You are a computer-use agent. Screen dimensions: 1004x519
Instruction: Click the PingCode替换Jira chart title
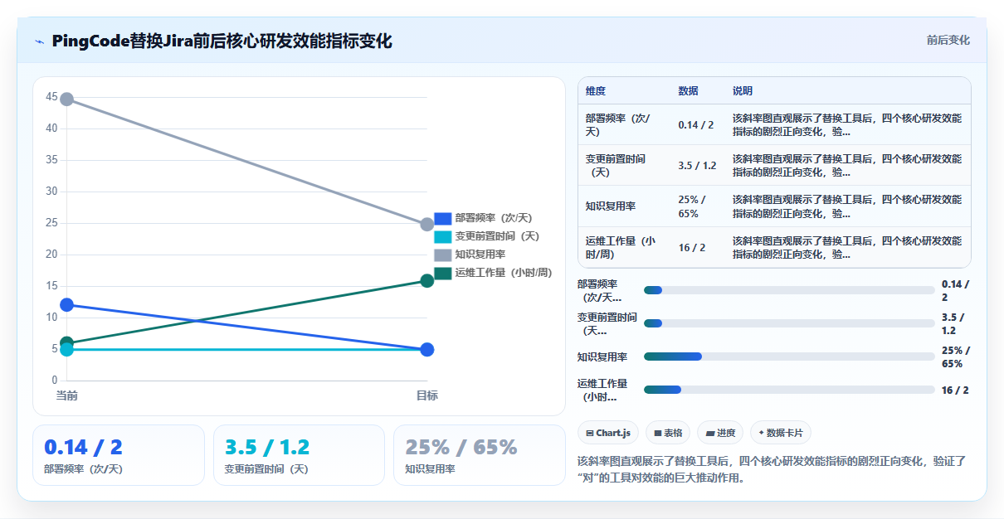pyautogui.click(x=222, y=41)
